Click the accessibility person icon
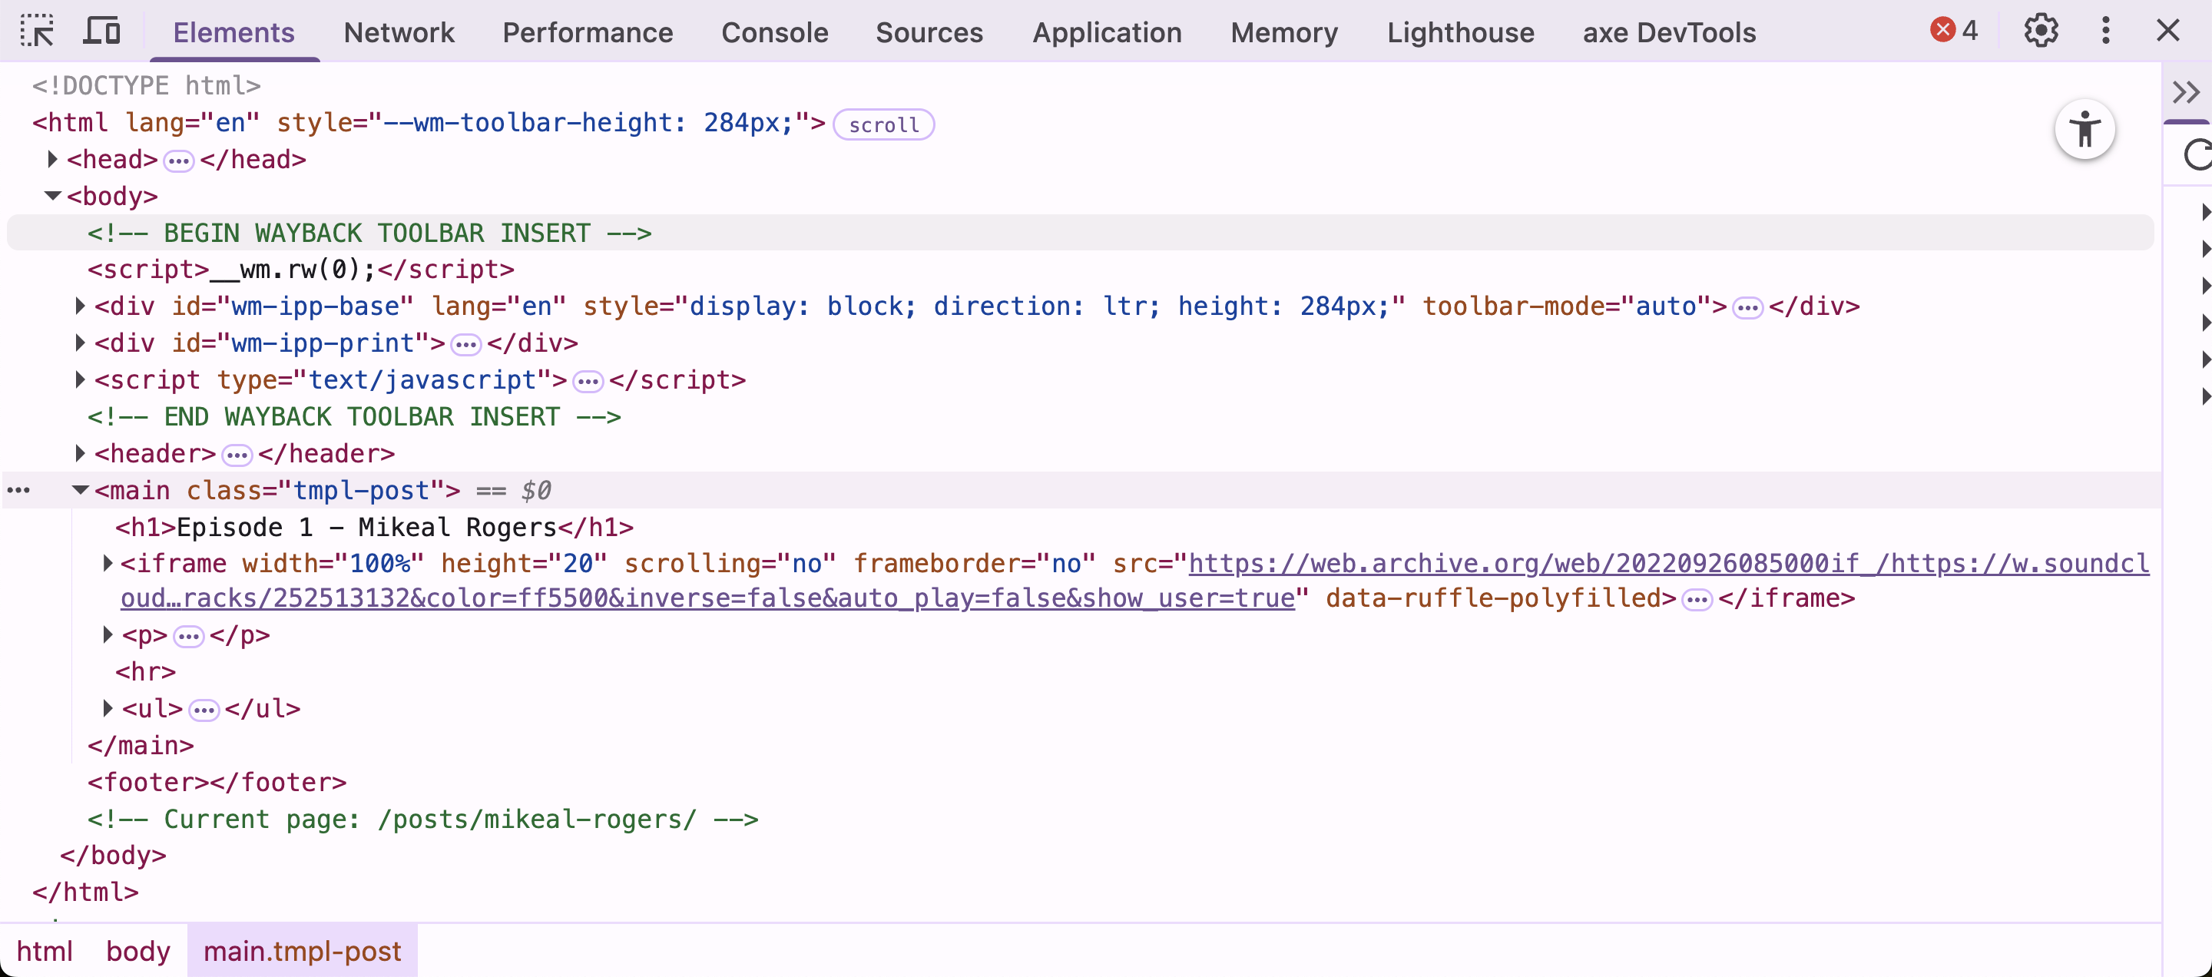This screenshot has height=977, width=2212. [2087, 130]
